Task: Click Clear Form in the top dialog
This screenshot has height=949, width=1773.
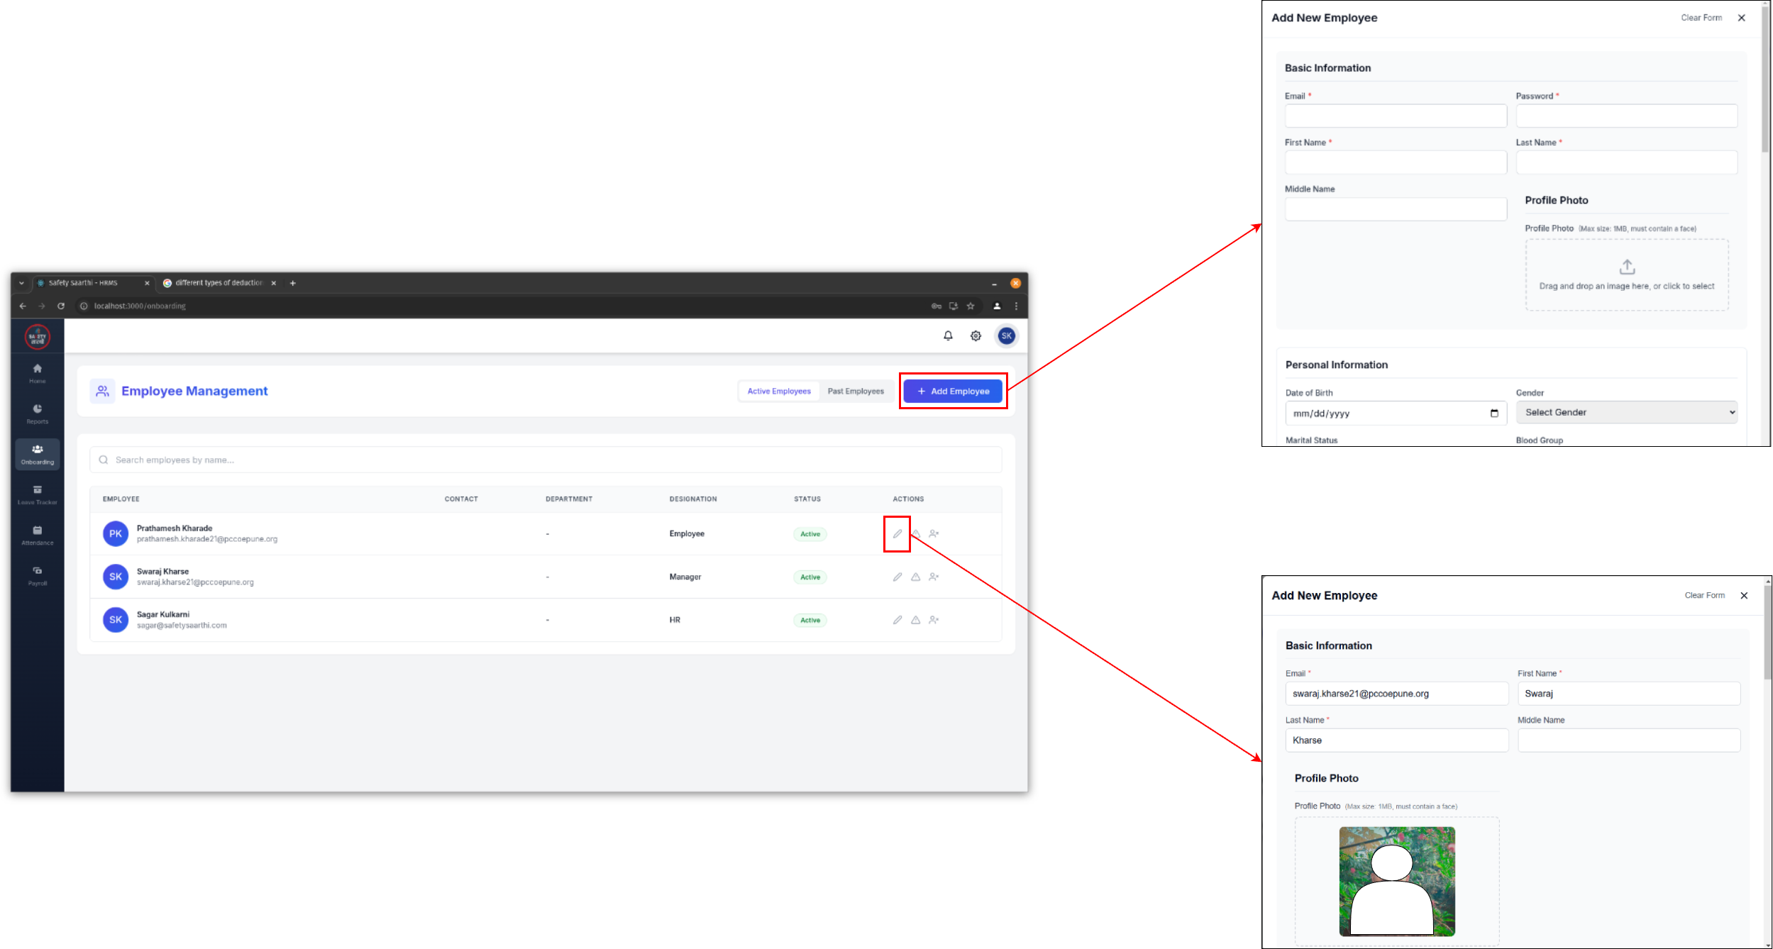Action: (1701, 18)
